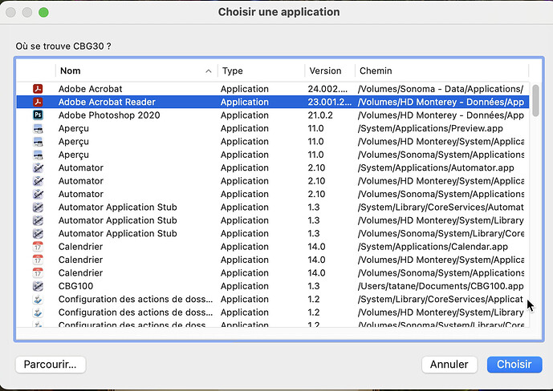The height and width of the screenshot is (391, 553).
Task: Select the 'CBG100' name in the list
Action: pyautogui.click(x=75, y=286)
